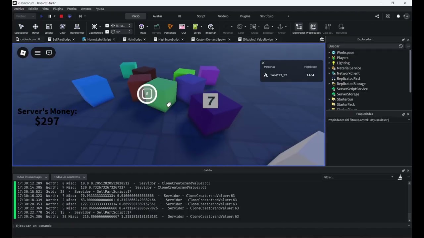The height and width of the screenshot is (238, 424).
Task: Open the Terreno editor
Action: [156, 29]
